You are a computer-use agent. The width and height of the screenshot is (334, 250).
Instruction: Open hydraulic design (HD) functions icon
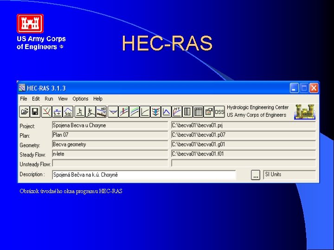[x=101, y=112]
